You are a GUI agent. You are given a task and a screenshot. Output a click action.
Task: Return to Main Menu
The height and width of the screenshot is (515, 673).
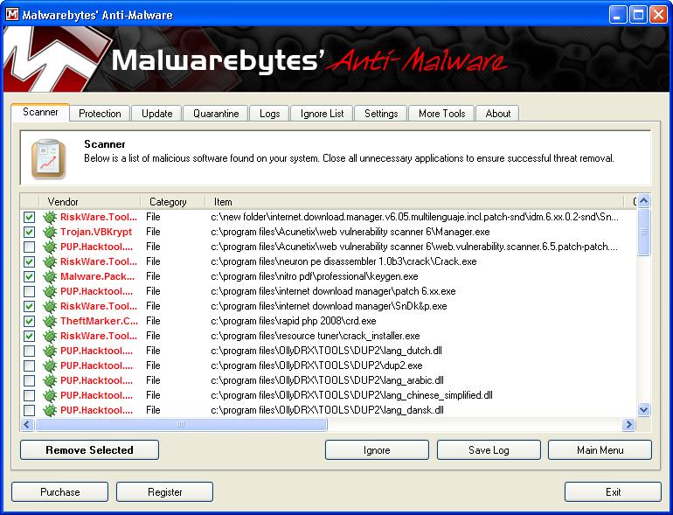(600, 450)
